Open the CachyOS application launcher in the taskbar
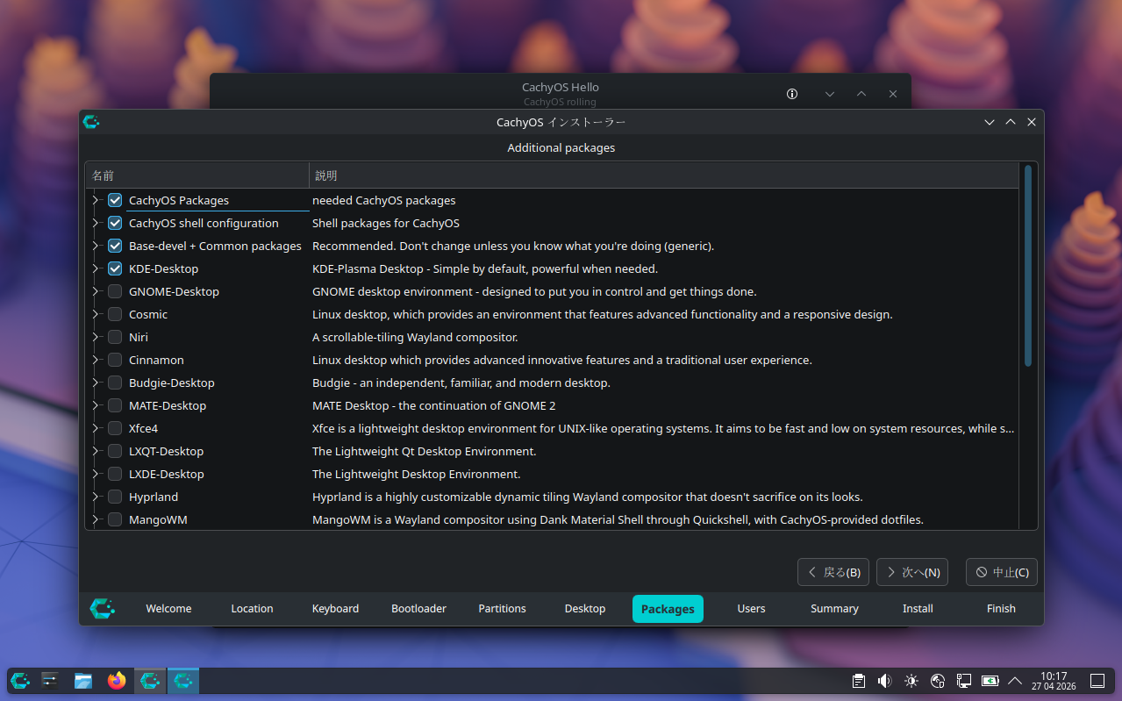Image resolution: width=1122 pixels, height=701 pixels. [20, 680]
